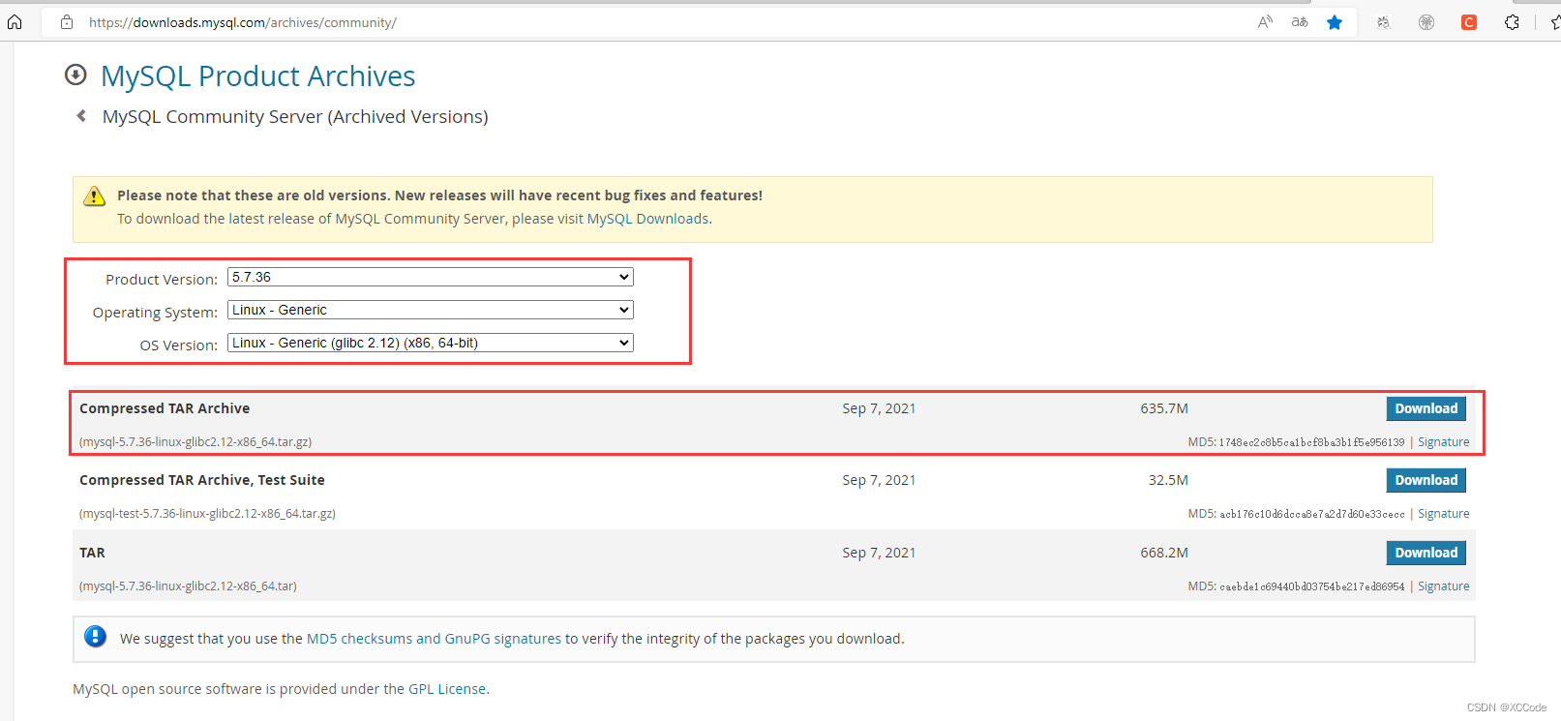
Task: Click the Product Version label
Action: 162,280
